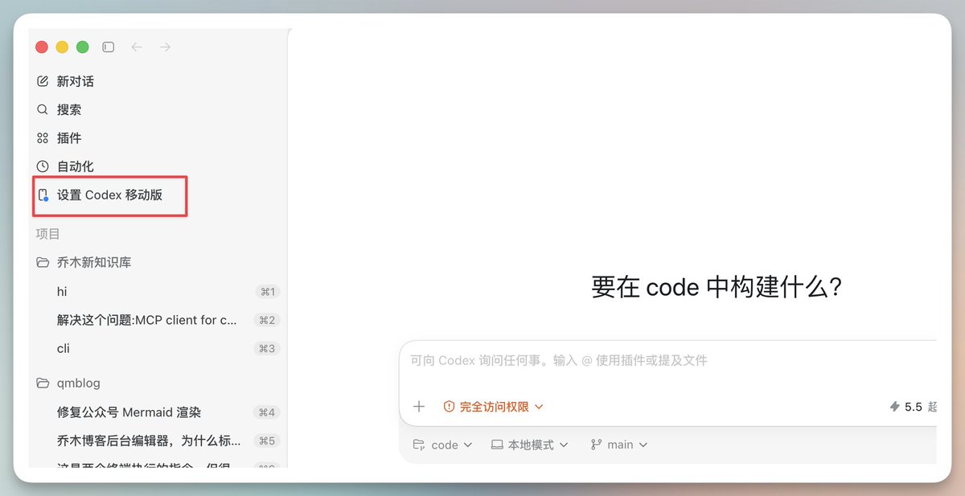Open the code project dropdown

[x=442, y=445]
